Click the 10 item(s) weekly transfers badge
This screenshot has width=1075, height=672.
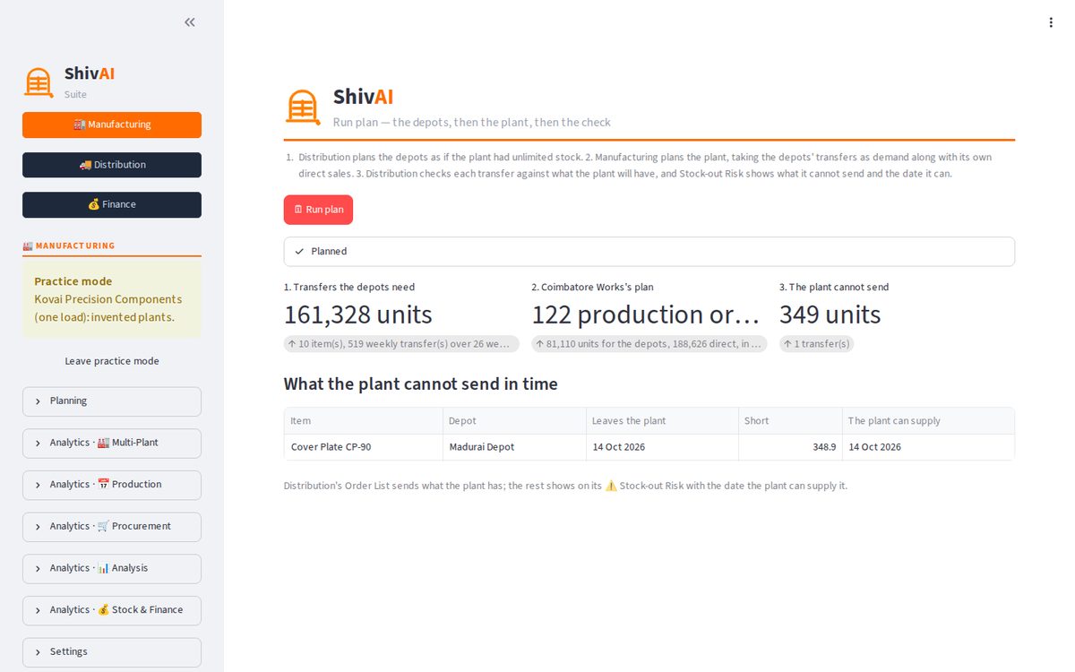401,344
